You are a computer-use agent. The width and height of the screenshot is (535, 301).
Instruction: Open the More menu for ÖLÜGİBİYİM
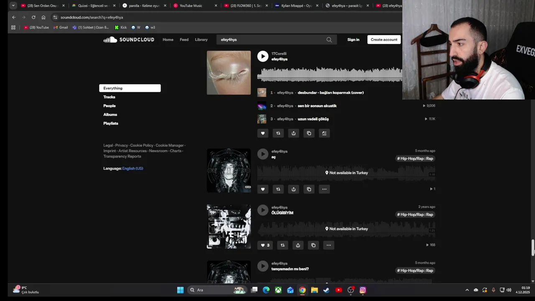click(329, 245)
